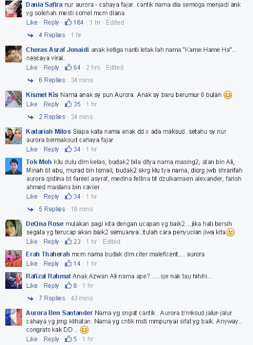The width and height of the screenshot is (253, 345).
Task: Click reply arrow icon beside 7 Replies
Action: point(31,298)
